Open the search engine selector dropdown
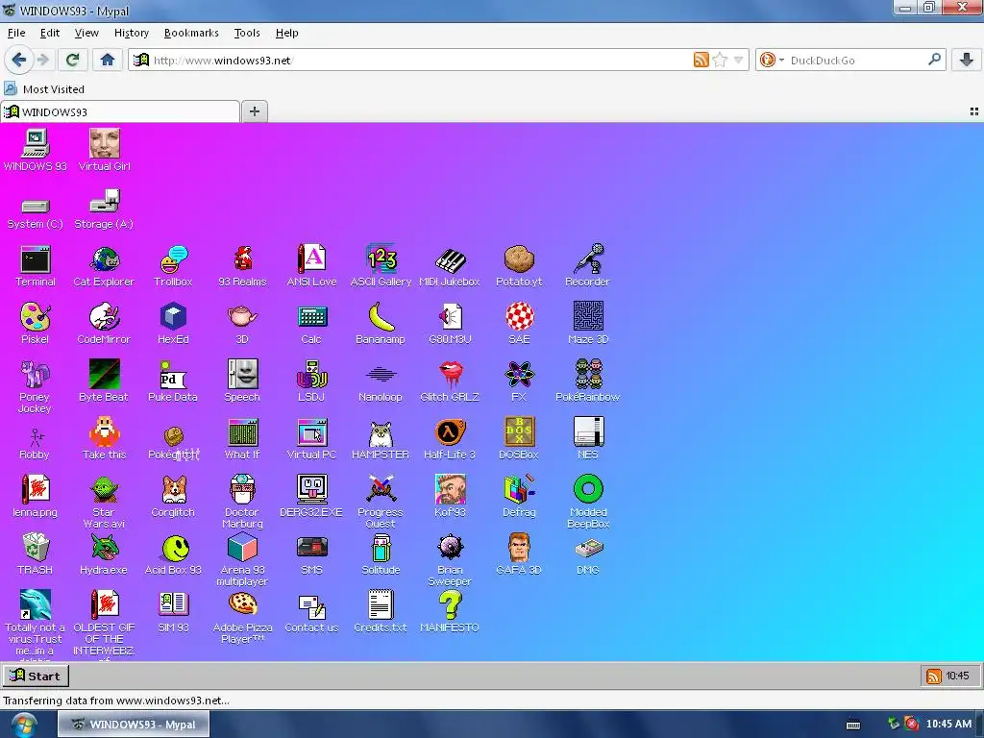The height and width of the screenshot is (738, 984). pyautogui.click(x=772, y=61)
